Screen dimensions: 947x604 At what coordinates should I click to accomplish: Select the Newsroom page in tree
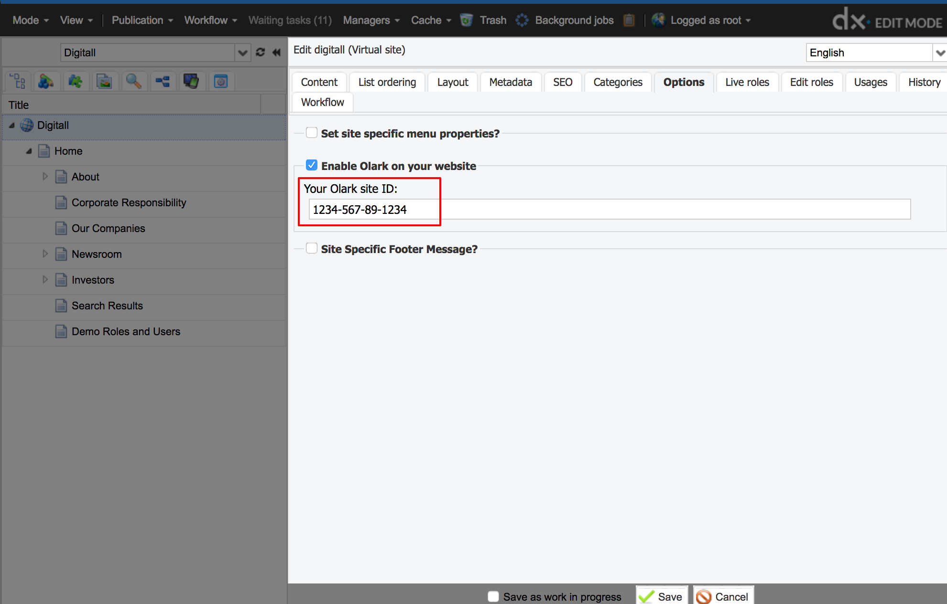tap(97, 254)
